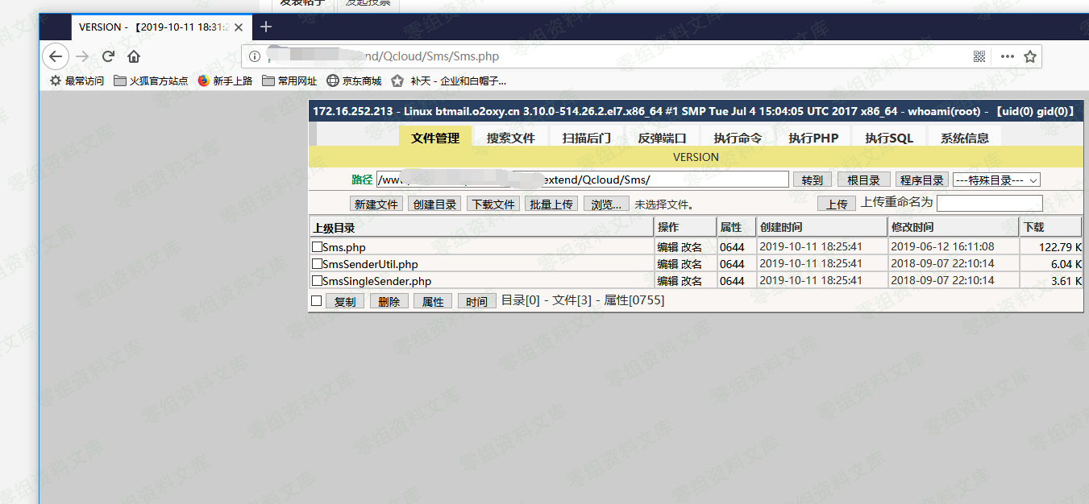This screenshot has height=504, width=1089.
Task: Open the page actions three-dots menu
Action: 1007,56
